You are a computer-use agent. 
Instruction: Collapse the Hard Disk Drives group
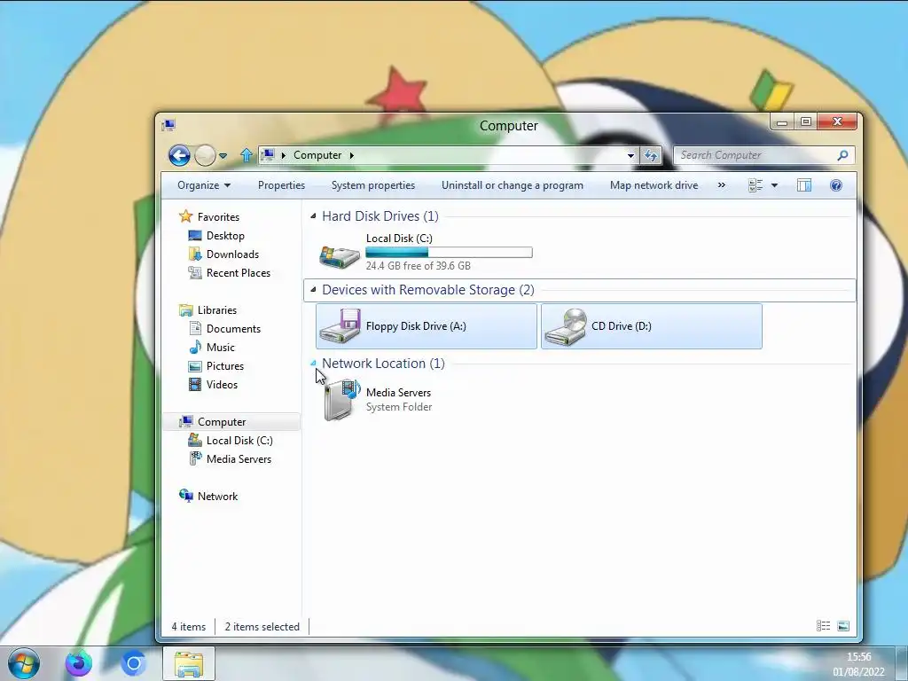point(313,216)
